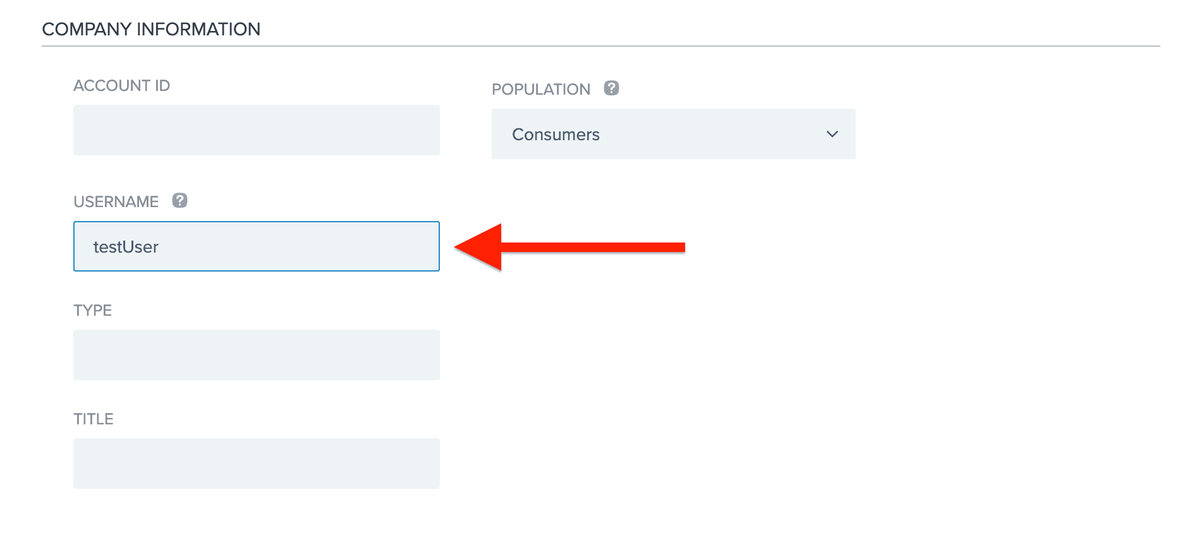Click into the USERNAME text box
Viewport: 1192px width, 533px height.
coord(257,246)
